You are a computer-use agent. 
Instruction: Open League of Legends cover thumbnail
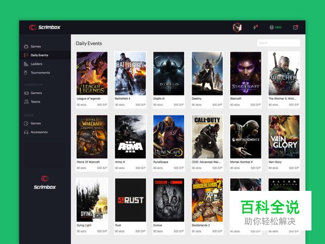pos(92,73)
